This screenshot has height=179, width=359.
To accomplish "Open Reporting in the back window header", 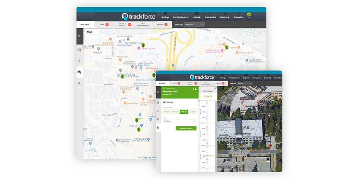I will point(225,15).
